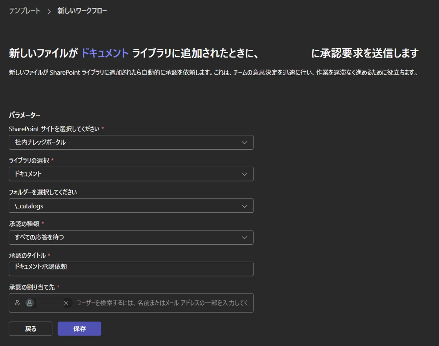Click the 承認のタイトル input showing ドキュメント承認依頼
439x346 pixels.
pos(131,269)
